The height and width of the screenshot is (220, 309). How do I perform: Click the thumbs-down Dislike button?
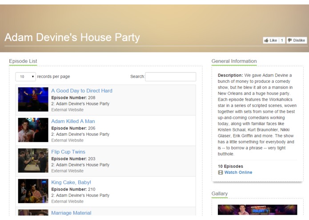coord(297,40)
